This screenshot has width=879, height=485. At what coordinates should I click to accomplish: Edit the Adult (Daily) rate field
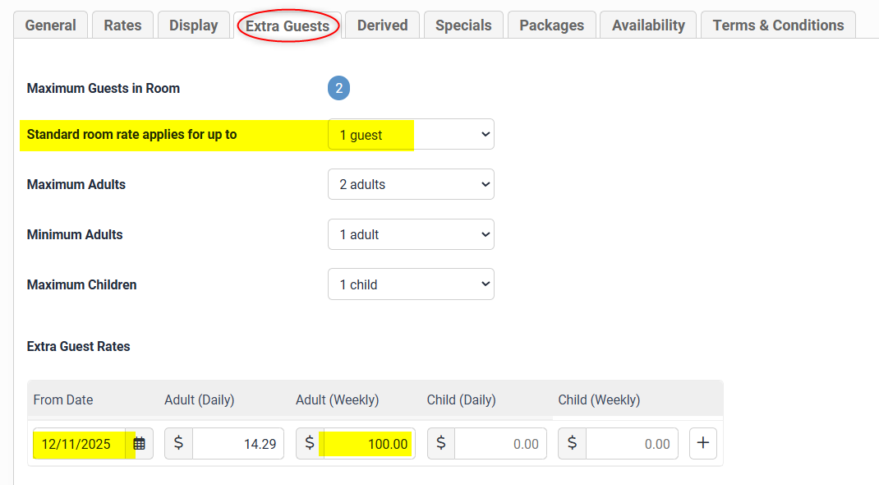(x=237, y=444)
